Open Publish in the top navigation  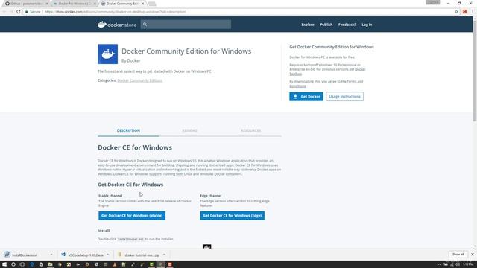[326, 25]
